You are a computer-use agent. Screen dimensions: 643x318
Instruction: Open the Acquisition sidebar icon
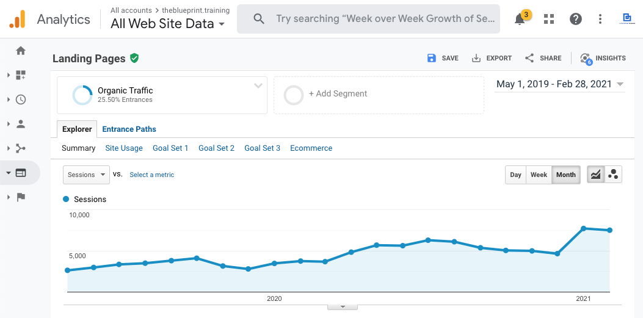pos(21,148)
